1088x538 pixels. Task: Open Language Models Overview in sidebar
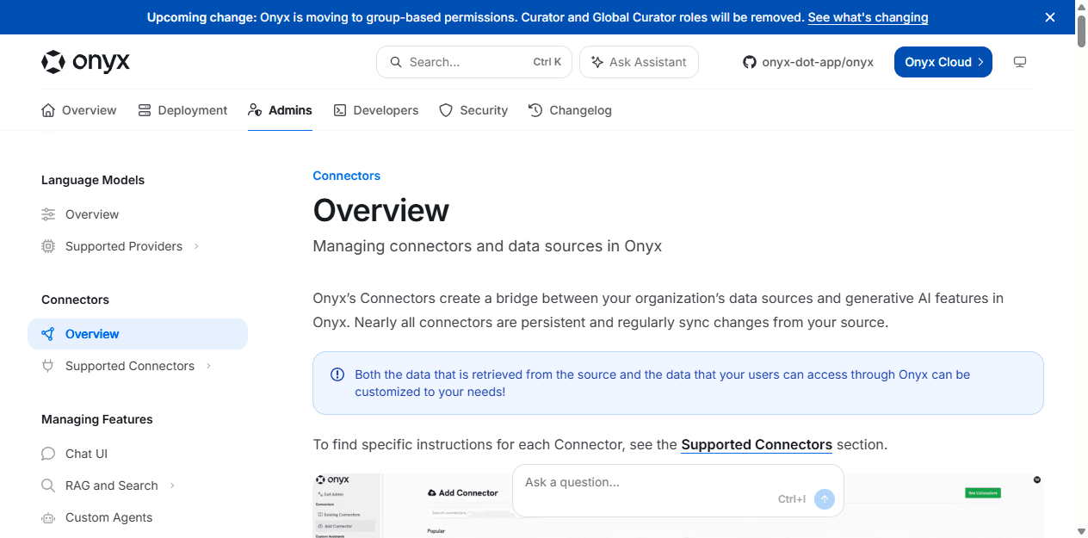click(138, 214)
